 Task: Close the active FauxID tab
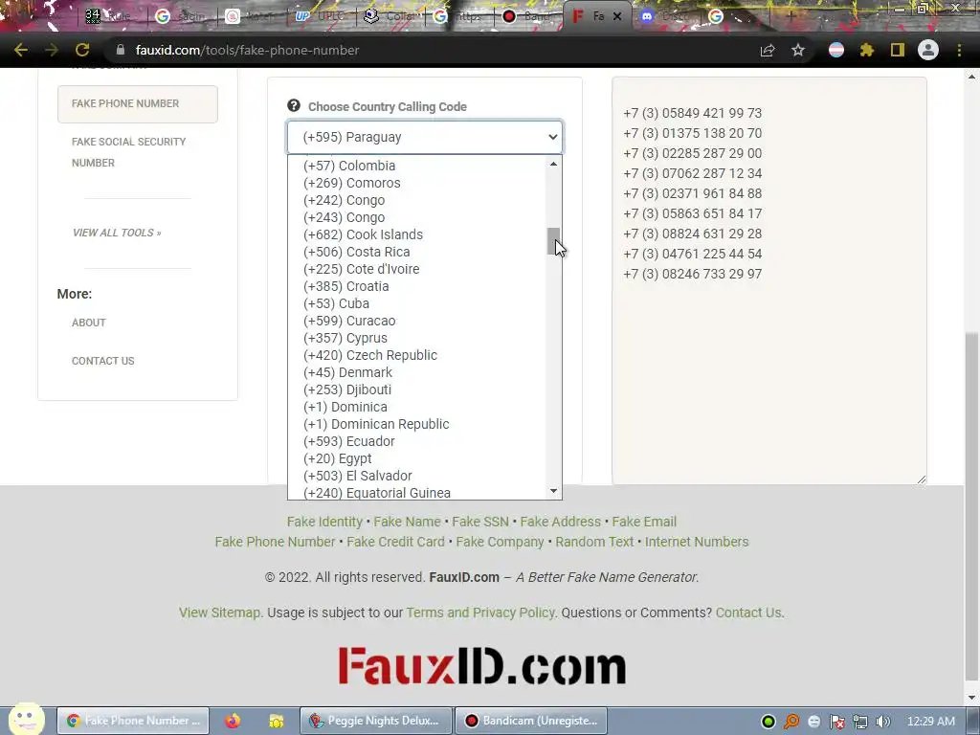point(617,17)
